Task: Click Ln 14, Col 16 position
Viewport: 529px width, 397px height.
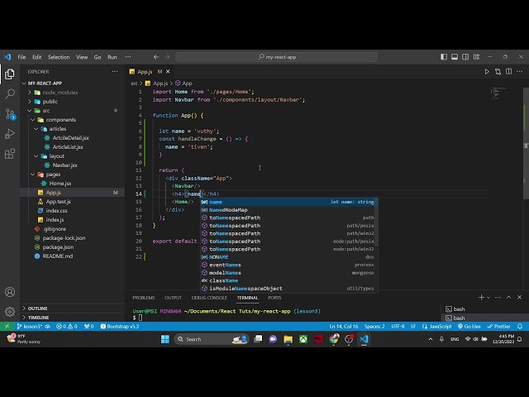Action: (344, 326)
